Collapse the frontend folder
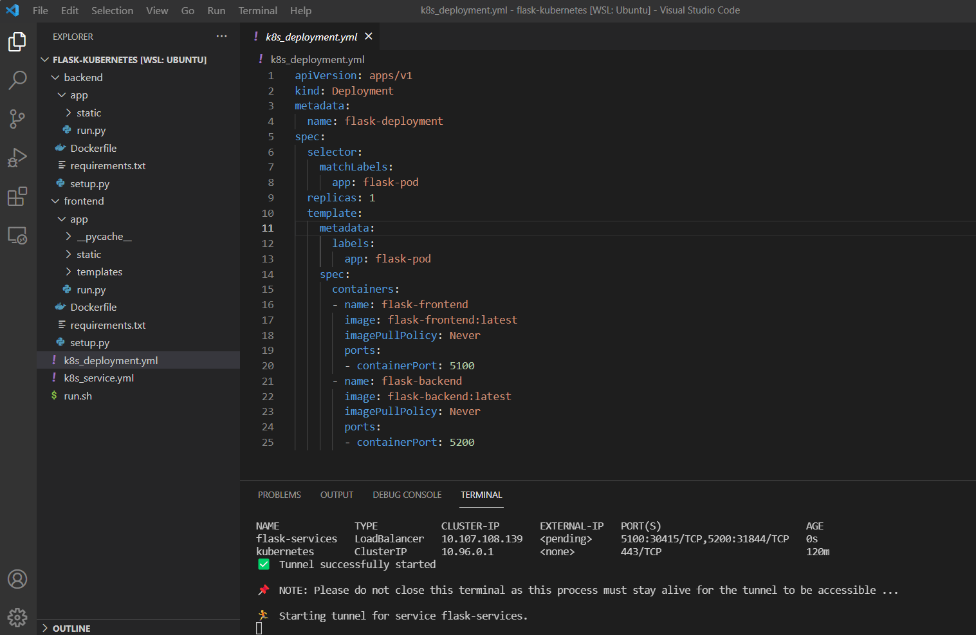This screenshot has height=635, width=976. 55,201
